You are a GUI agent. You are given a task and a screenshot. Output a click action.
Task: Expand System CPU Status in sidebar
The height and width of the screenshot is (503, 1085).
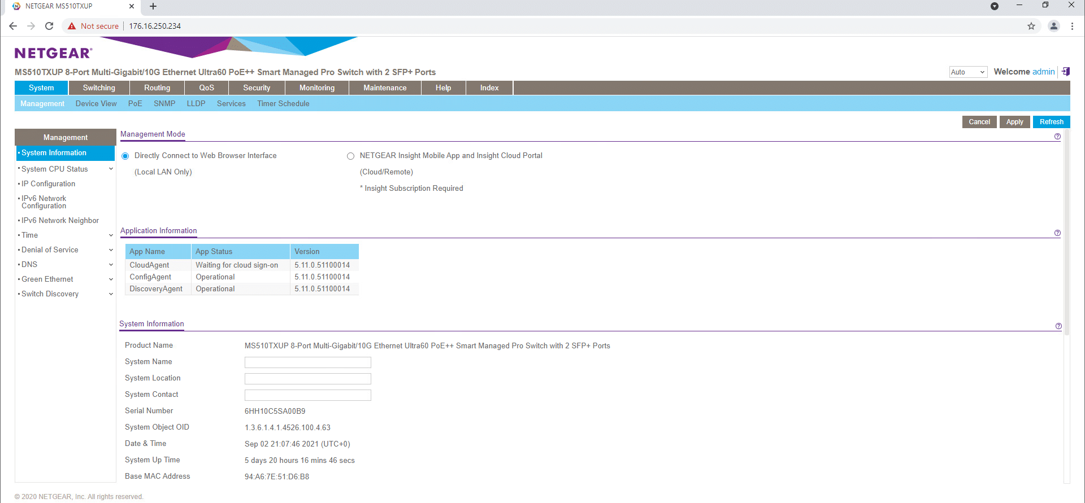point(111,169)
